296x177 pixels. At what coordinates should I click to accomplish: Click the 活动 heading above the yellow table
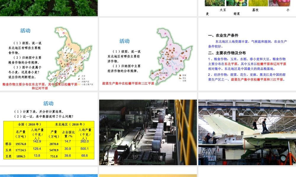[x=49, y=104]
